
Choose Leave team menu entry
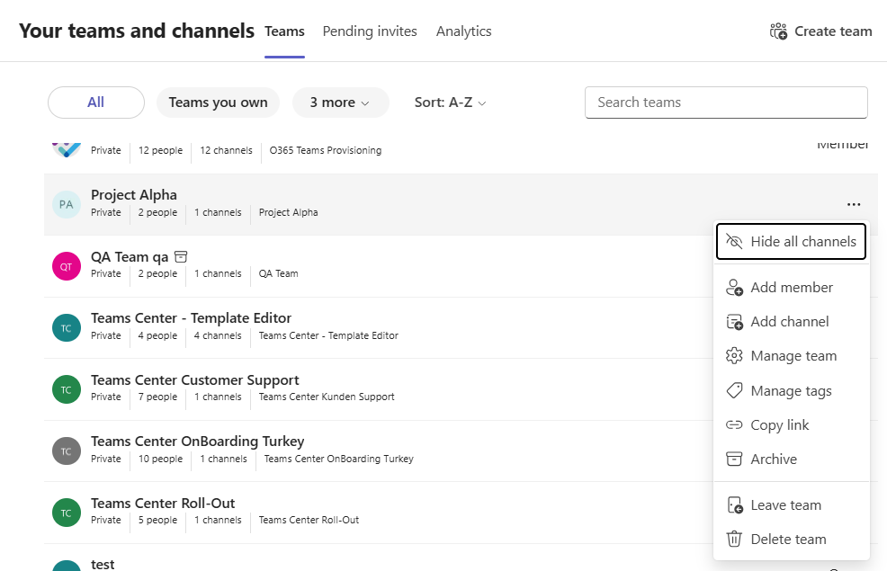(791, 504)
